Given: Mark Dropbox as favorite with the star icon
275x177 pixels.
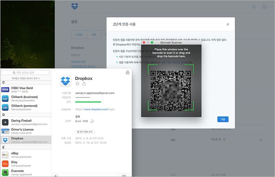Looking at the screenshot, I should 78,84.
